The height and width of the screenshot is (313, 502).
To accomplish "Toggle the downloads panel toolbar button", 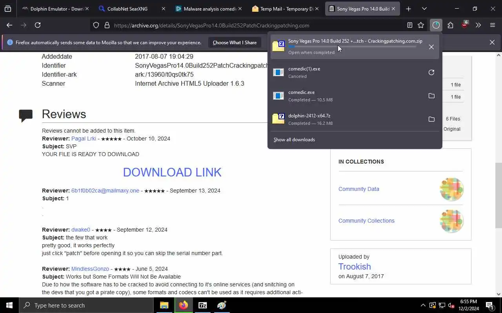I will point(436,25).
